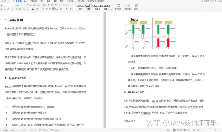Select the 正文 style

click(x=80, y=7)
